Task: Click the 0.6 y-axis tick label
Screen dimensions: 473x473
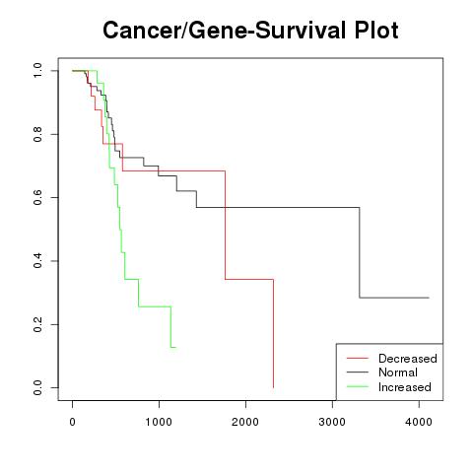Action: point(37,197)
